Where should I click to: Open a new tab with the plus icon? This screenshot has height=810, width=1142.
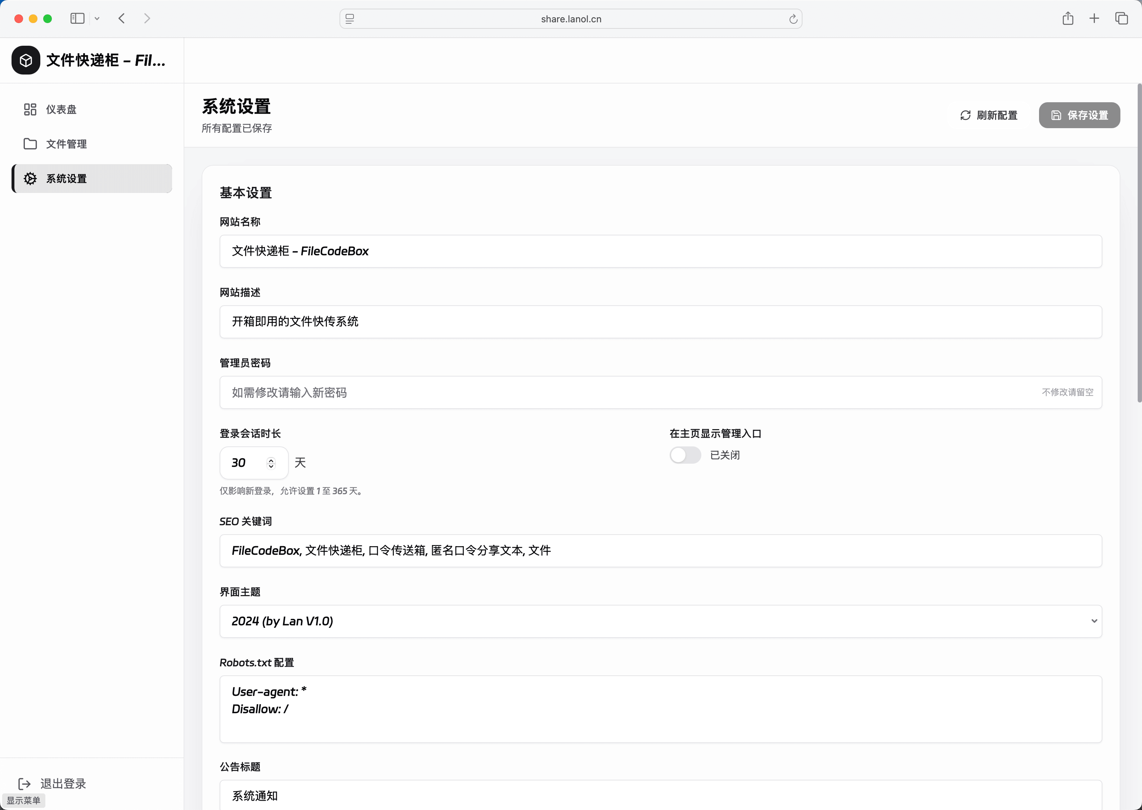point(1094,18)
